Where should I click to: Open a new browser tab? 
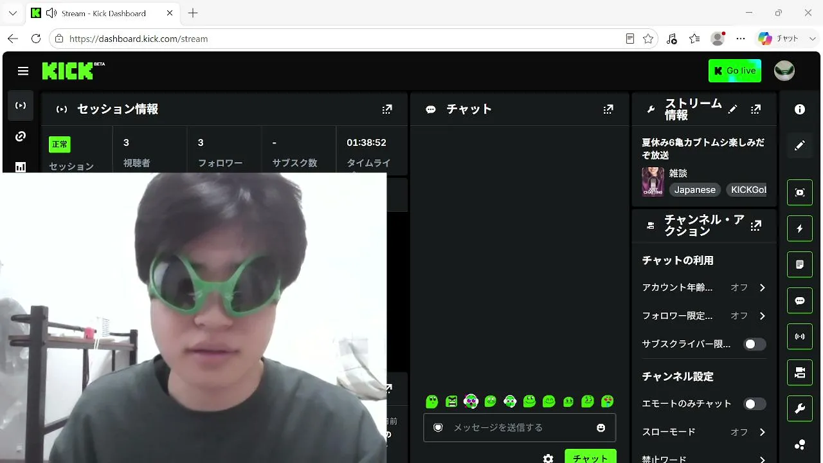193,13
